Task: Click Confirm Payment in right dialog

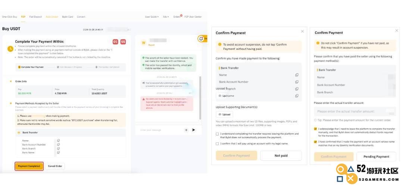Action: coord(334,157)
